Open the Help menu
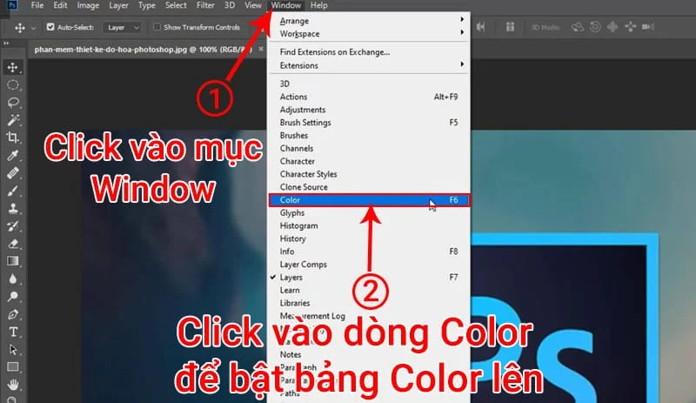Screen dimensions: 696x403 318,5
